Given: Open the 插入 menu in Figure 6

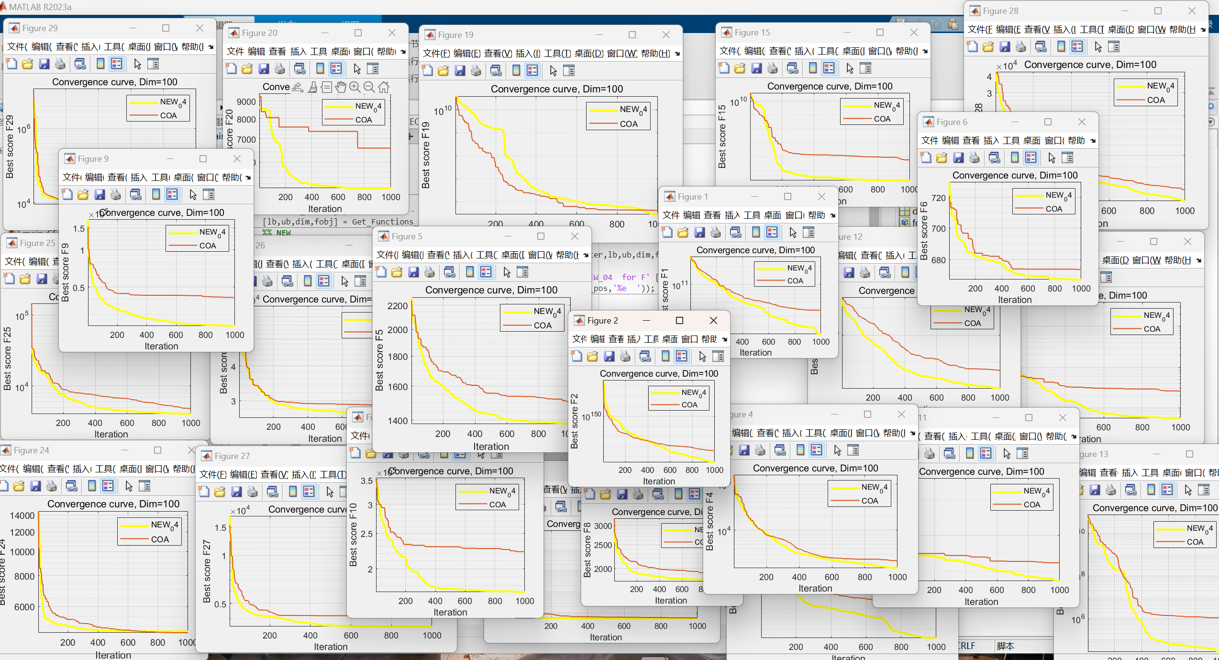Looking at the screenshot, I should (991, 140).
